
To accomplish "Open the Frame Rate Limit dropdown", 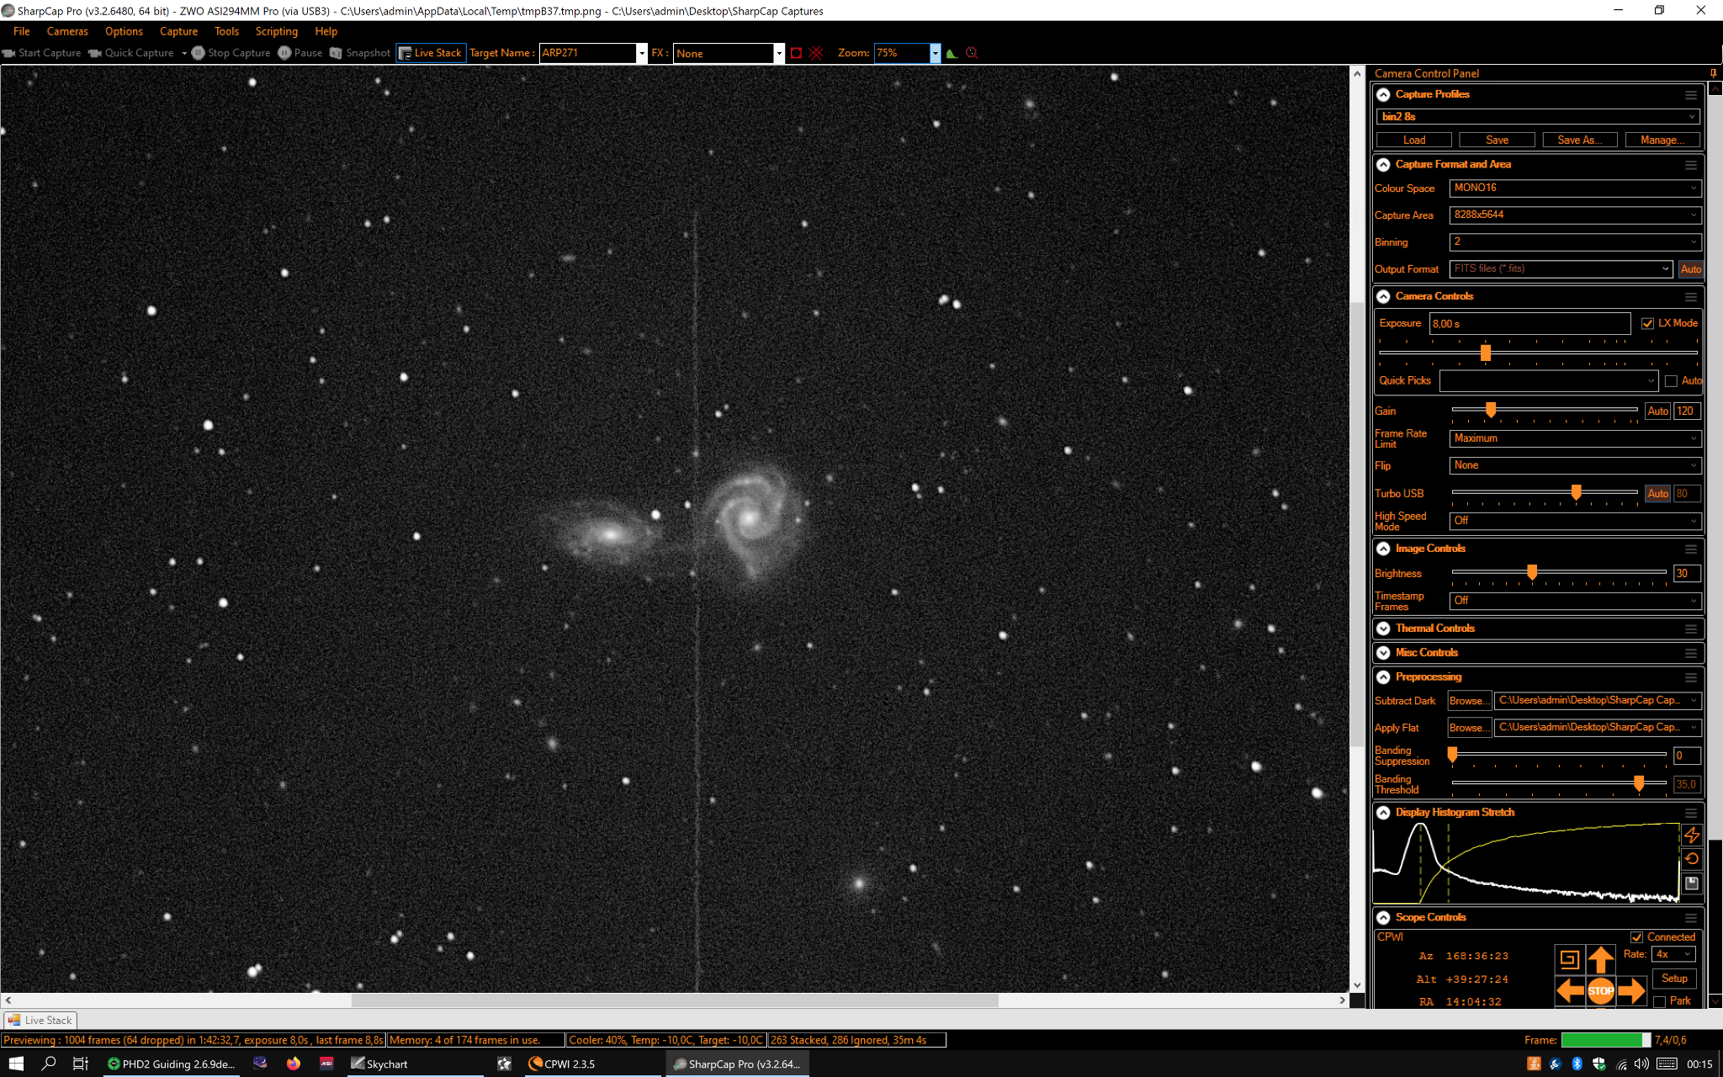I will (x=1576, y=439).
